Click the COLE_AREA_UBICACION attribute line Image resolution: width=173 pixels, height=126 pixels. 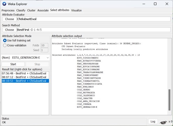click(x=88, y=101)
